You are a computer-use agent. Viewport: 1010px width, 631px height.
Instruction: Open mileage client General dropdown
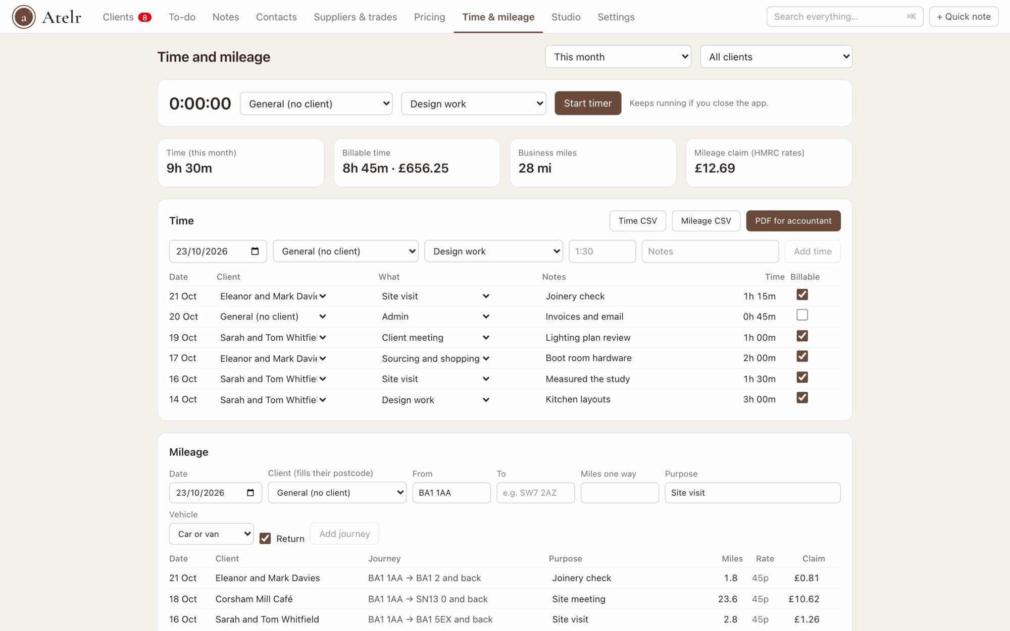pos(337,493)
